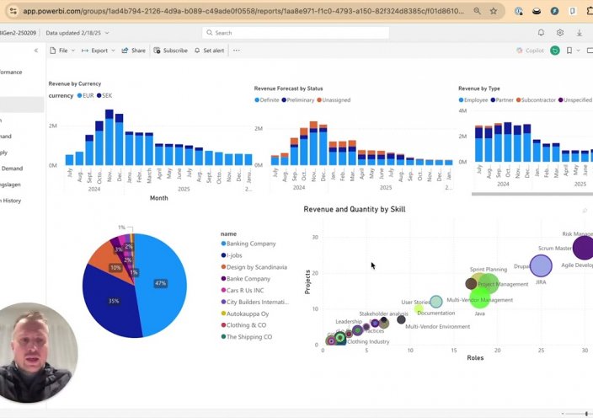Subscribe to this report

click(x=170, y=51)
